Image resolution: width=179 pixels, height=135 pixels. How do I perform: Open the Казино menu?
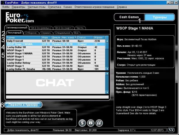[68, 7]
